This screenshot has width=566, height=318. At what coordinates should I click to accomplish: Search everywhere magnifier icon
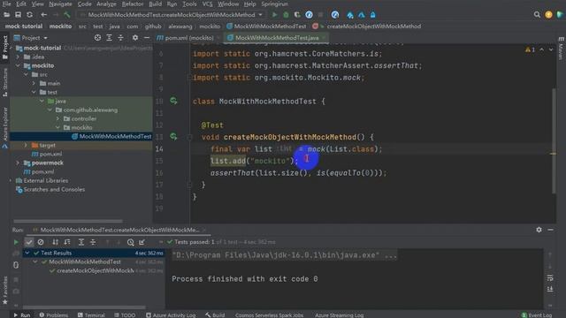coord(537,15)
